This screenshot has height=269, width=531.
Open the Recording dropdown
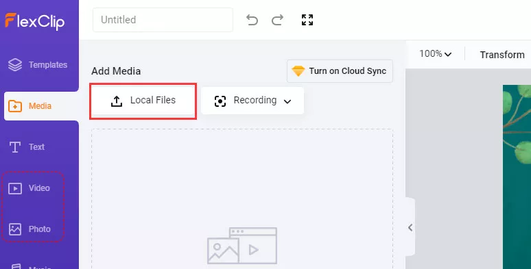coord(252,101)
